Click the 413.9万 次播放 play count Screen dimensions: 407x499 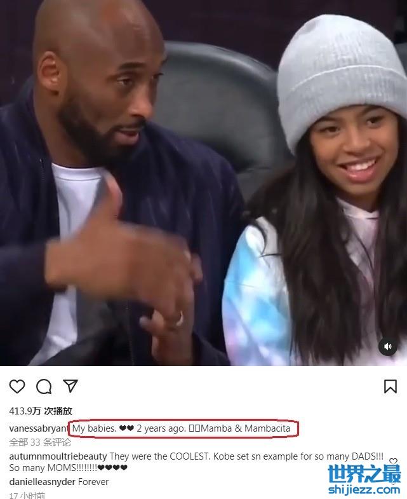pos(41,411)
